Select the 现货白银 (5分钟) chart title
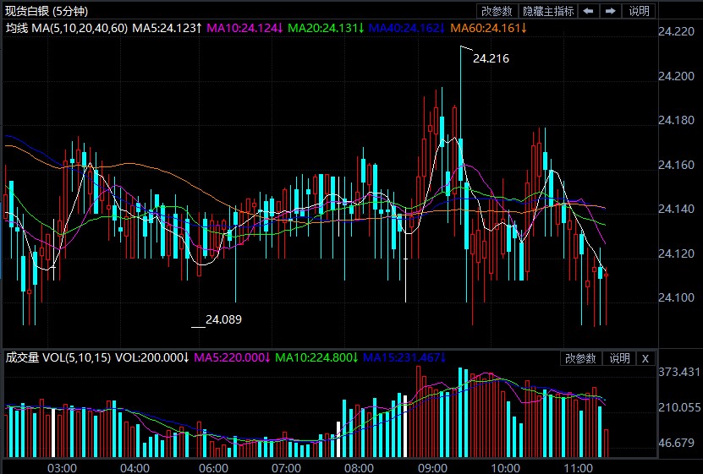This screenshot has width=703, height=474. [x=51, y=11]
